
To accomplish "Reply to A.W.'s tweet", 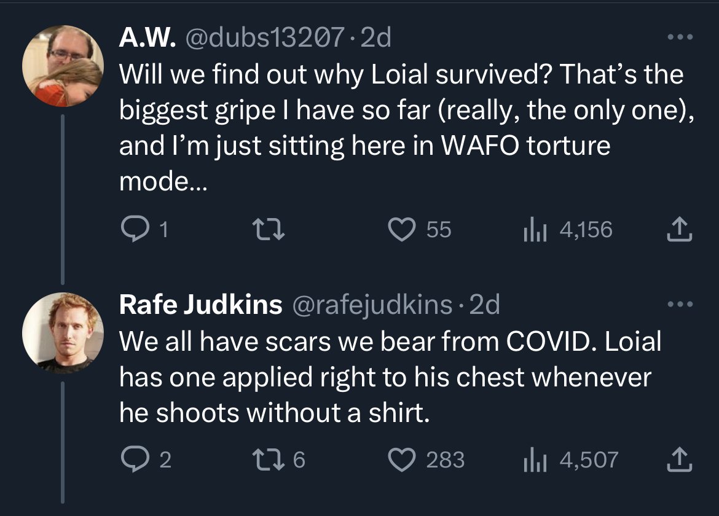I will coord(132,230).
